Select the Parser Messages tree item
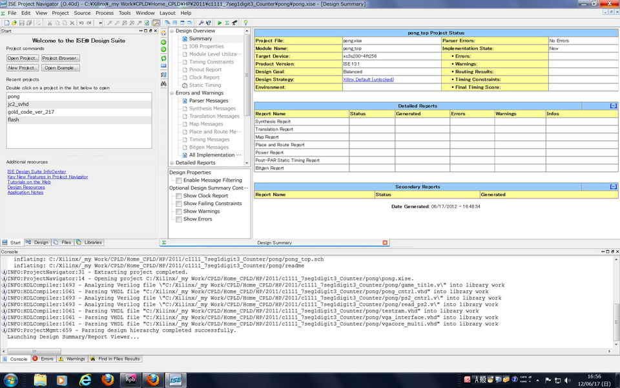The image size is (620, 388). click(x=209, y=101)
